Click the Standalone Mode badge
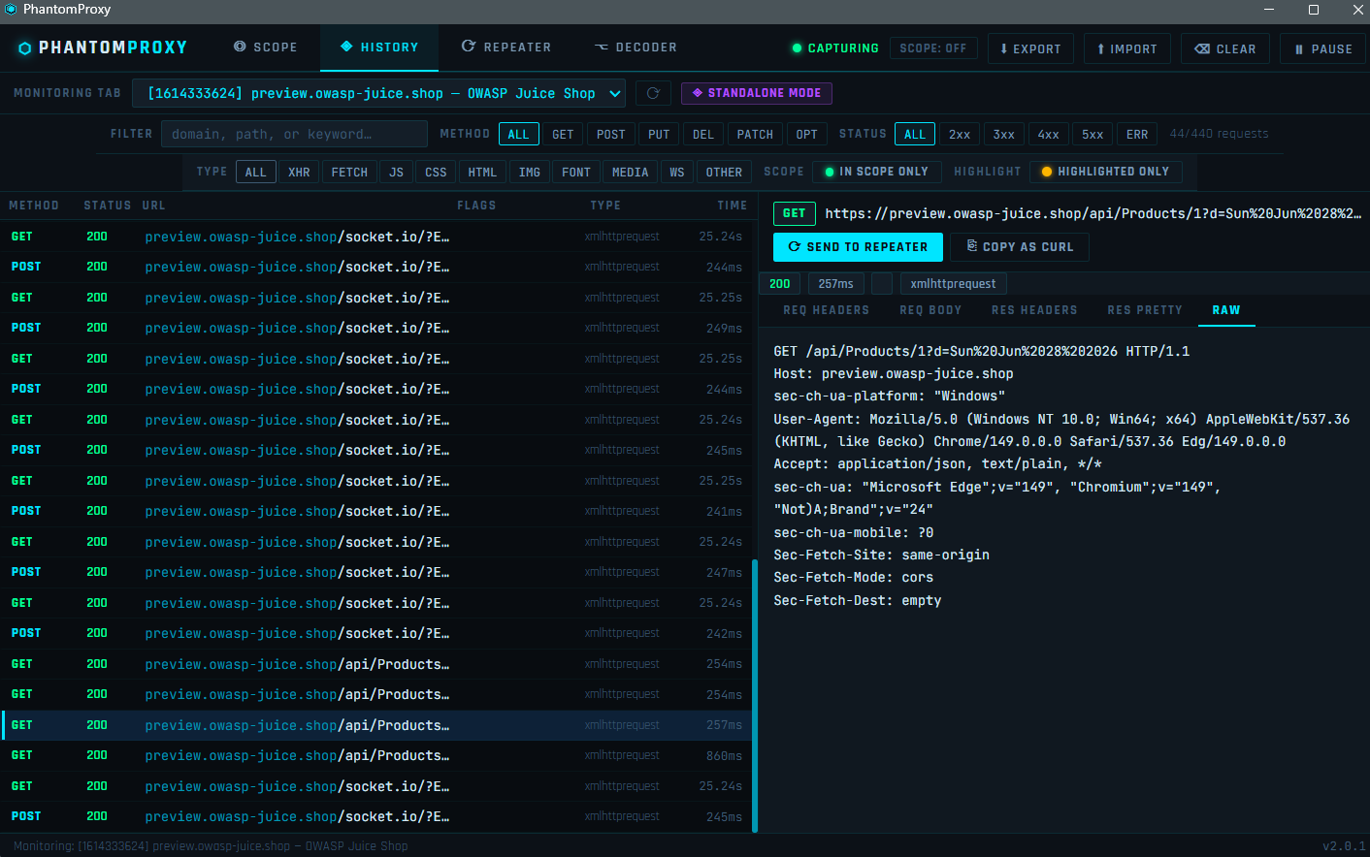 tap(757, 93)
